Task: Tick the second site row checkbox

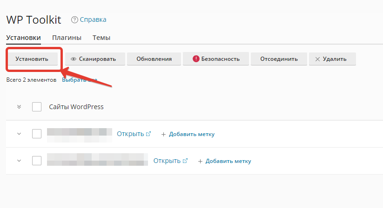Action: [37, 161]
